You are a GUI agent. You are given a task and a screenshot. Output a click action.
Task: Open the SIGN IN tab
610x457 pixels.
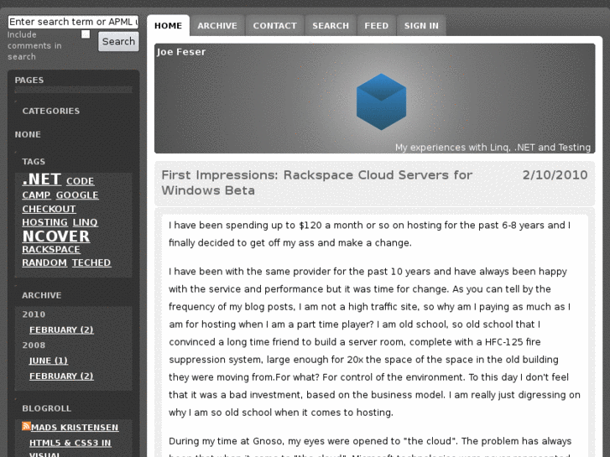pos(421,26)
